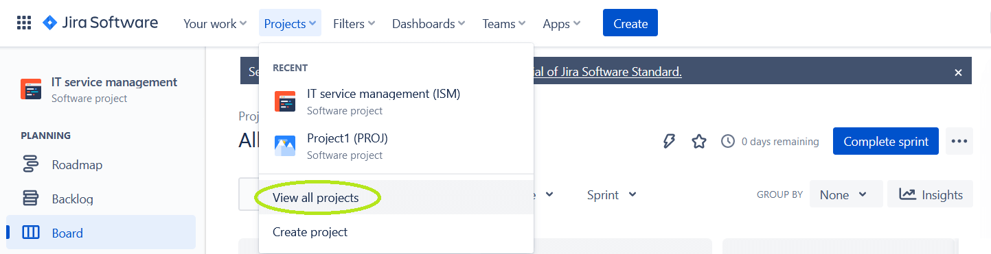Image resolution: width=991 pixels, height=254 pixels.
Task: Open the Jira Software Standard trial link
Action: [608, 71]
